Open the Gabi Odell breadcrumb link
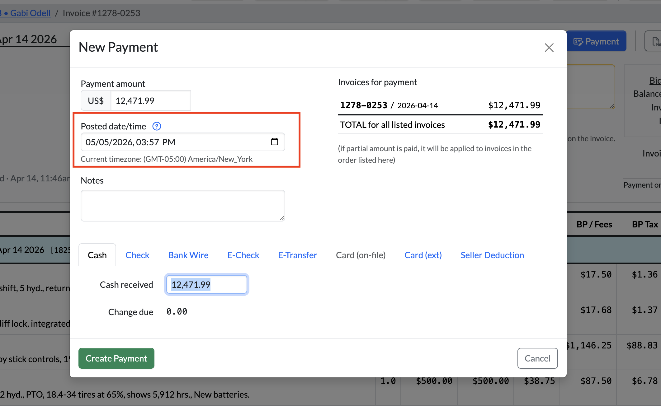This screenshot has height=406, width=661. (30, 13)
